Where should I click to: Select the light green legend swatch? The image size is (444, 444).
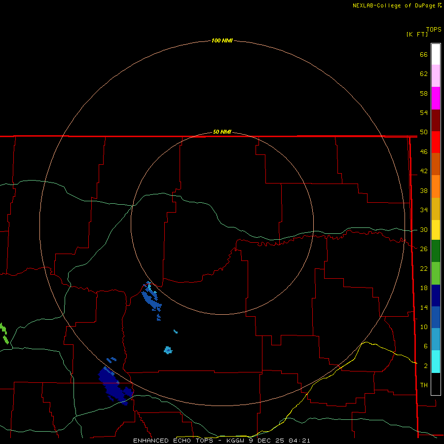[436, 273]
